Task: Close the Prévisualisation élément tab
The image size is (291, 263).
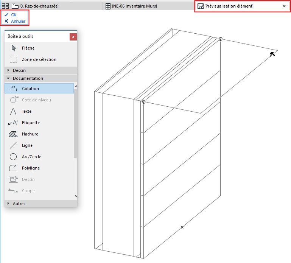Action: click(x=284, y=6)
